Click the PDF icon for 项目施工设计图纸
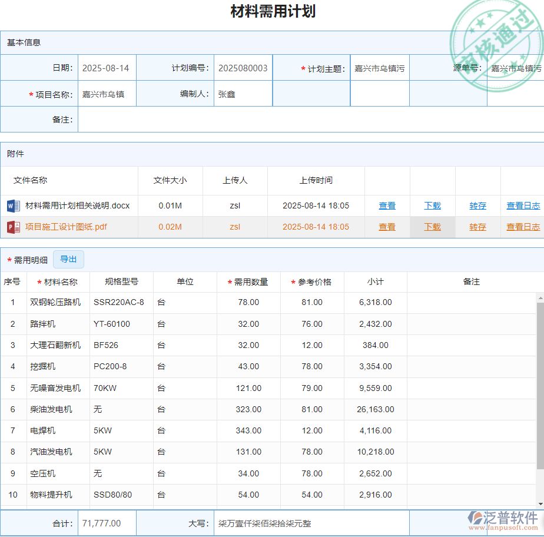544x537 pixels. pos(13,227)
